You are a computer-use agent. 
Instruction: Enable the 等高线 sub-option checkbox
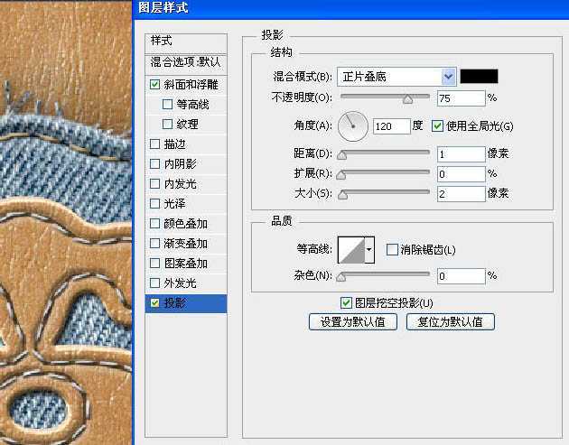click(167, 105)
